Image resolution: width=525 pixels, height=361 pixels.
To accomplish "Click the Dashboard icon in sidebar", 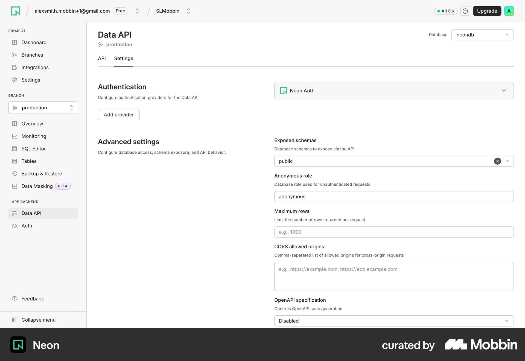I will click(14, 42).
